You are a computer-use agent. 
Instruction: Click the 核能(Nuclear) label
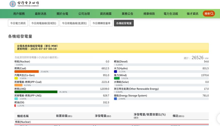tap(22, 61)
